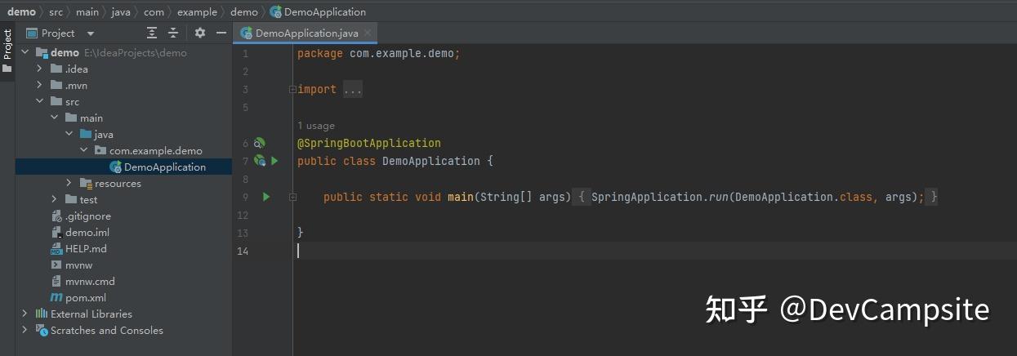
Task: Expand the folded main method body
Action: (292, 197)
